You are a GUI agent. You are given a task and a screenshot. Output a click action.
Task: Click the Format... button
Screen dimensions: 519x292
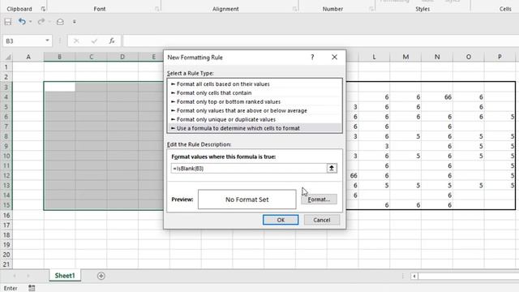[319, 200]
